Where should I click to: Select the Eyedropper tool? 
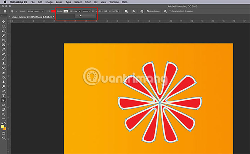pos(4,49)
